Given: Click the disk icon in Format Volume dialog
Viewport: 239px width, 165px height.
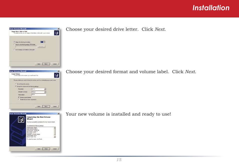Looking at the screenshot, I should 57,75.
